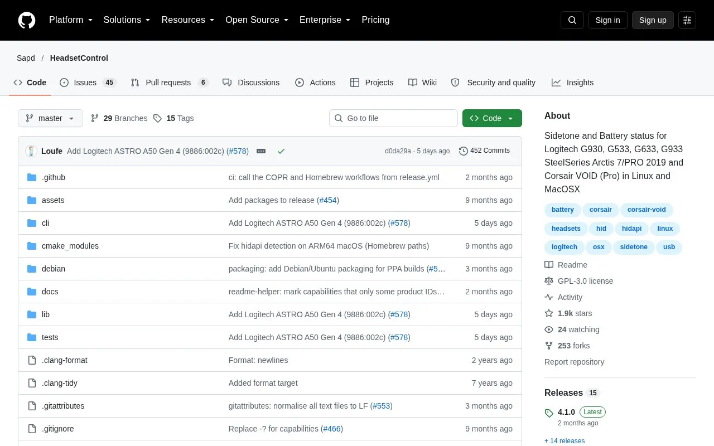
Task: Click Loufe's avatar in the commit row
Action: point(31,151)
